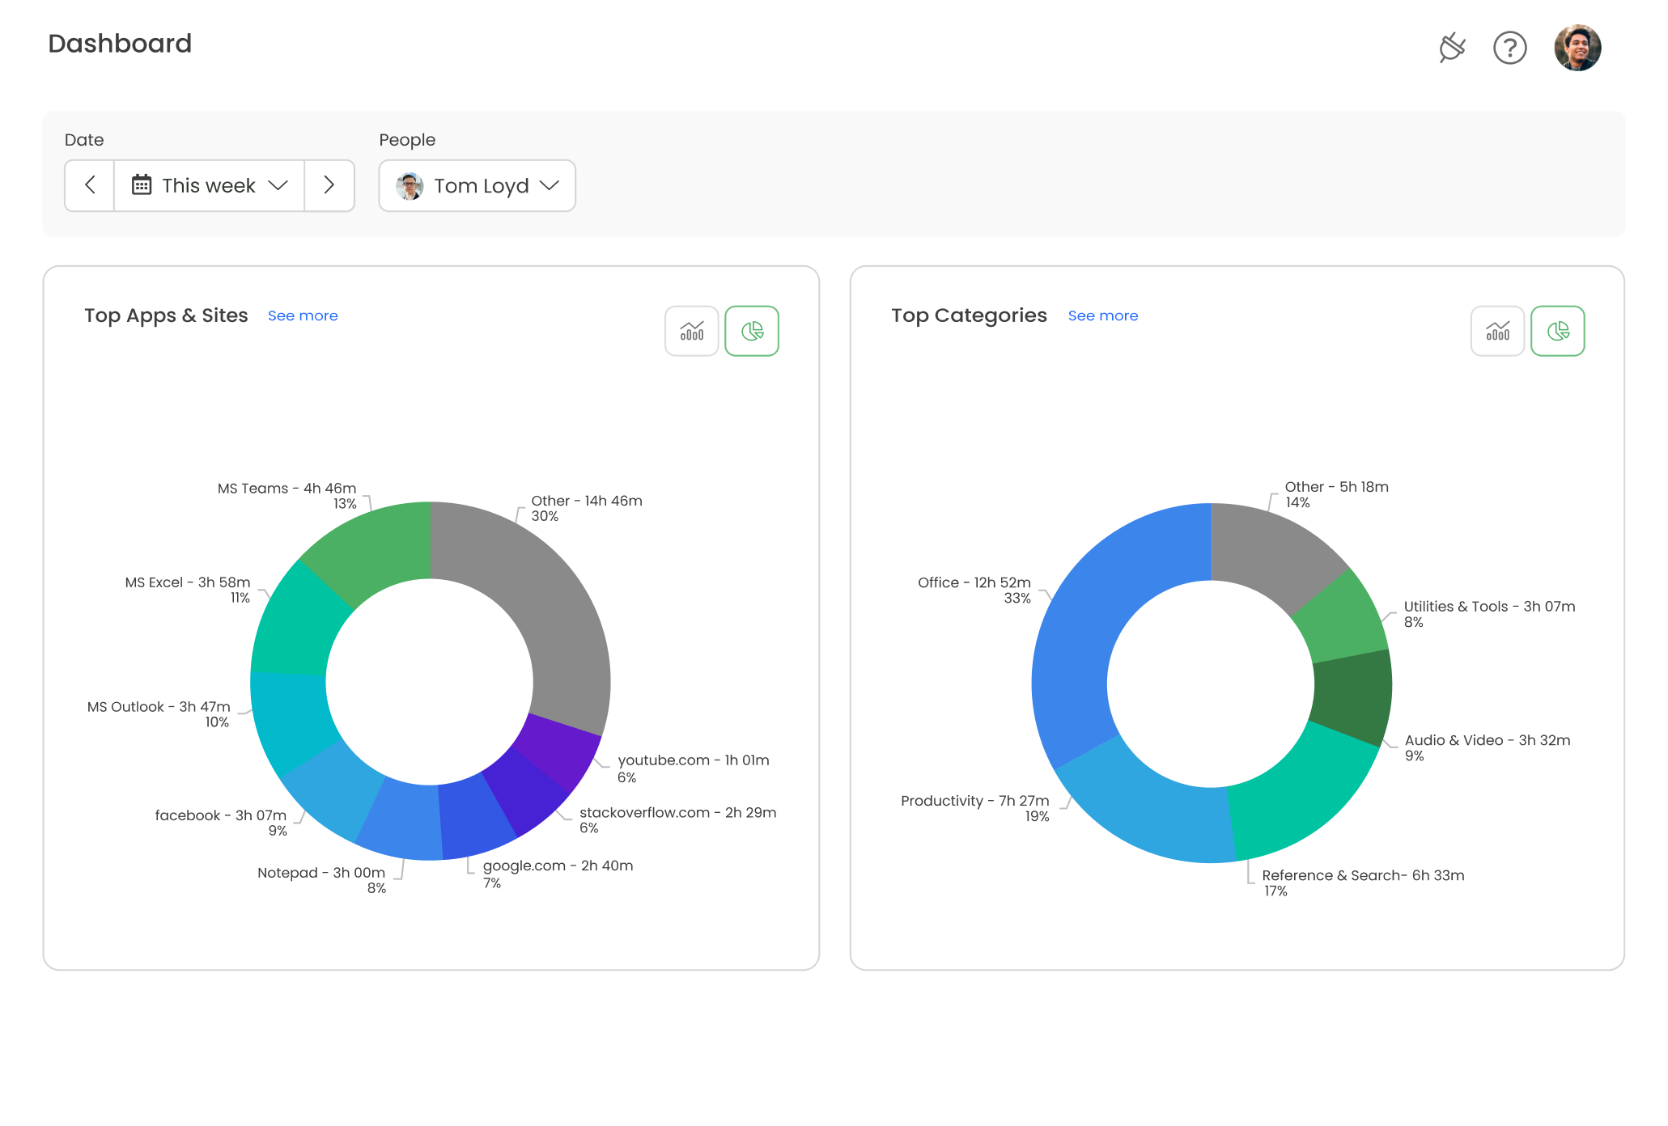Image resolution: width=1668 pixels, height=1126 pixels.
Task: Switch Top Categories to bar chart view
Action: click(x=1497, y=331)
